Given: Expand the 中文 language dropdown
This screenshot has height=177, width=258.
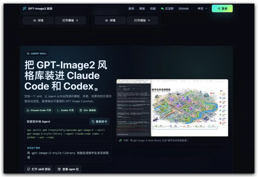Looking at the screenshot, I should pyautogui.click(x=202, y=9).
